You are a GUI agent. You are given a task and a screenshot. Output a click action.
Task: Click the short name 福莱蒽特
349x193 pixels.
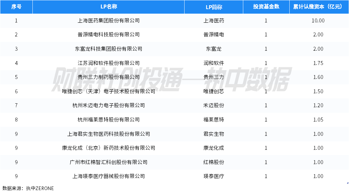coord(214,120)
